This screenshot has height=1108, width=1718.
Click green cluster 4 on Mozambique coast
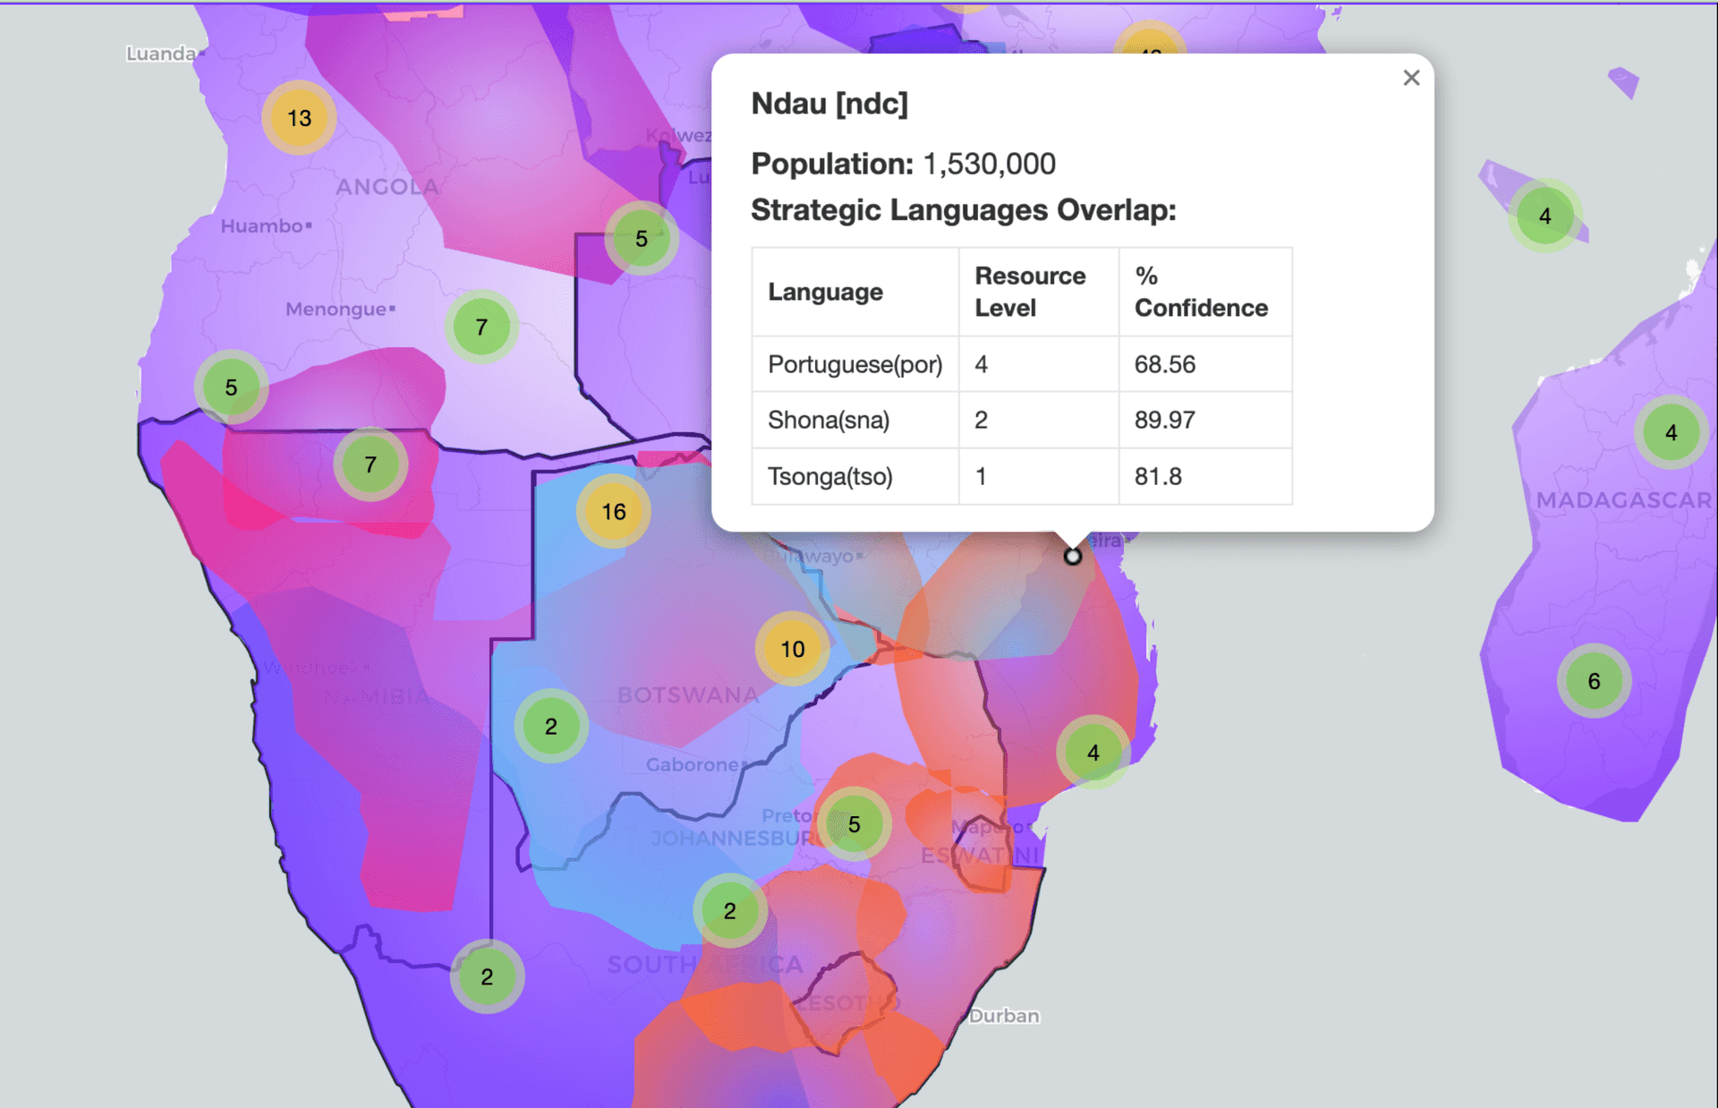[x=1093, y=753]
